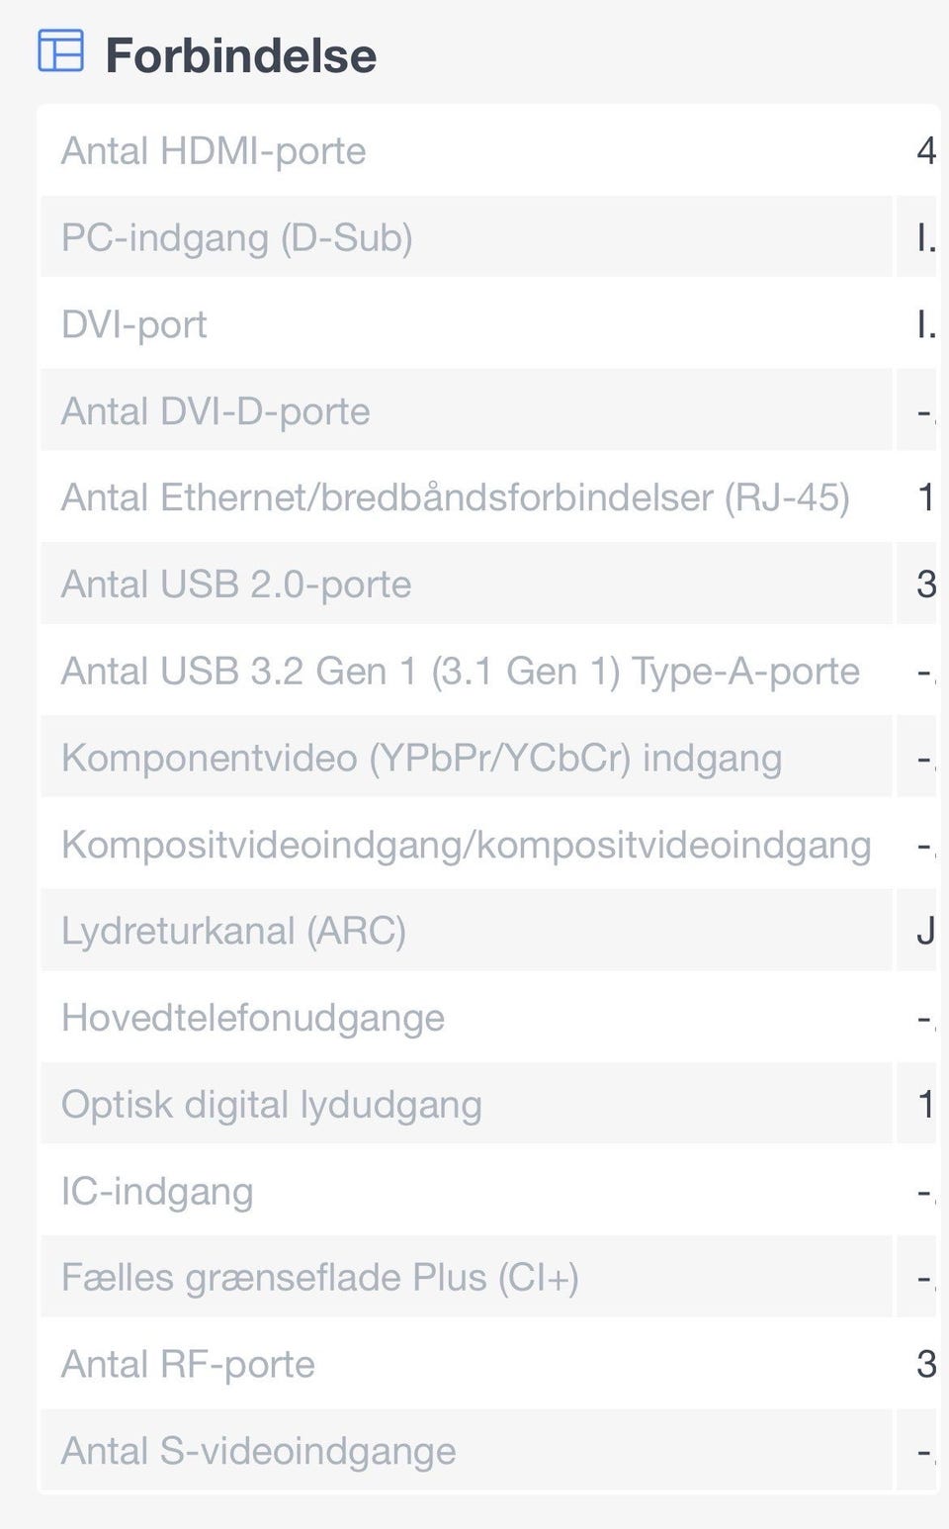Click the Antal DVI-D-porte label

pos(216,411)
